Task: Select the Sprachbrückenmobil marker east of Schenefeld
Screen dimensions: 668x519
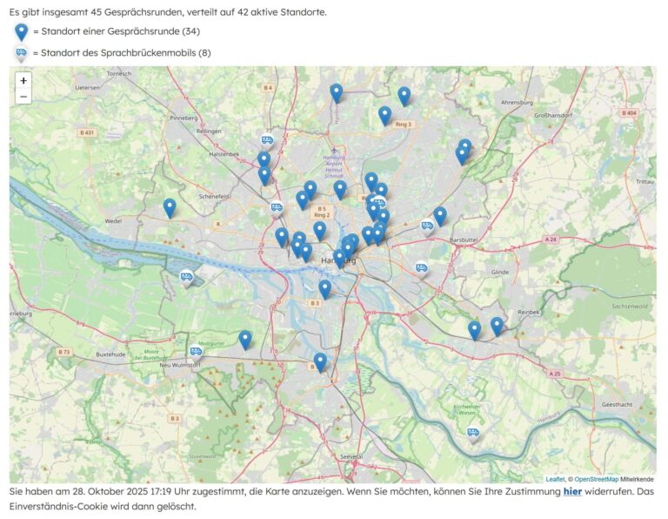Action: coord(277,208)
